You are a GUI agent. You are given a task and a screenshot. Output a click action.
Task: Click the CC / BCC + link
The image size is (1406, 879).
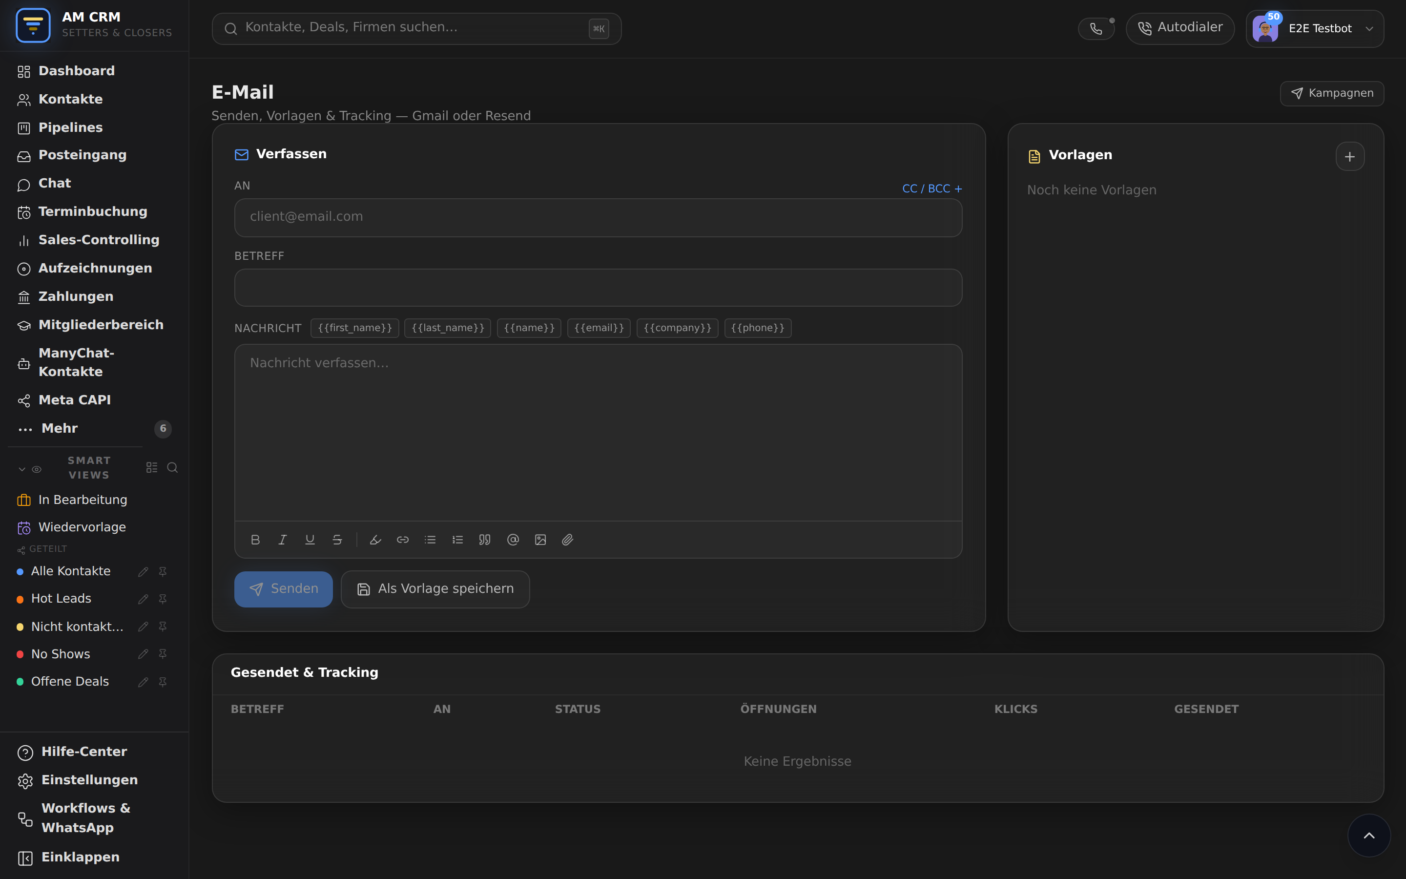(932, 188)
